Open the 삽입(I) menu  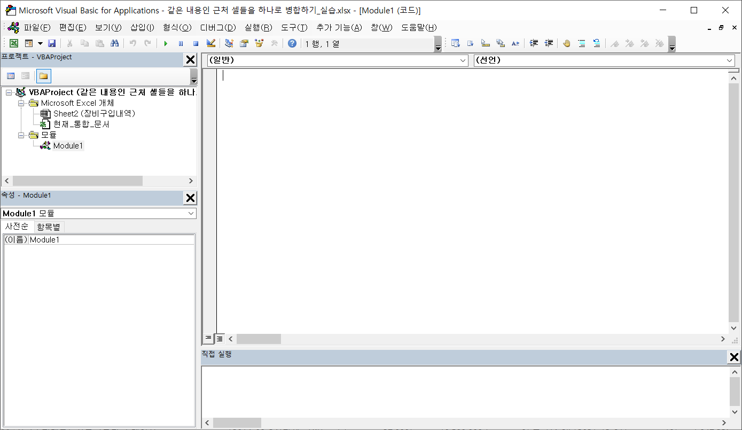pos(142,27)
